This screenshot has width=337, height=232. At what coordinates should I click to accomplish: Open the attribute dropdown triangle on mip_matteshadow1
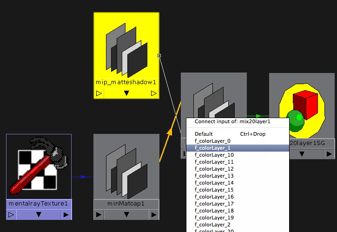pos(126,93)
